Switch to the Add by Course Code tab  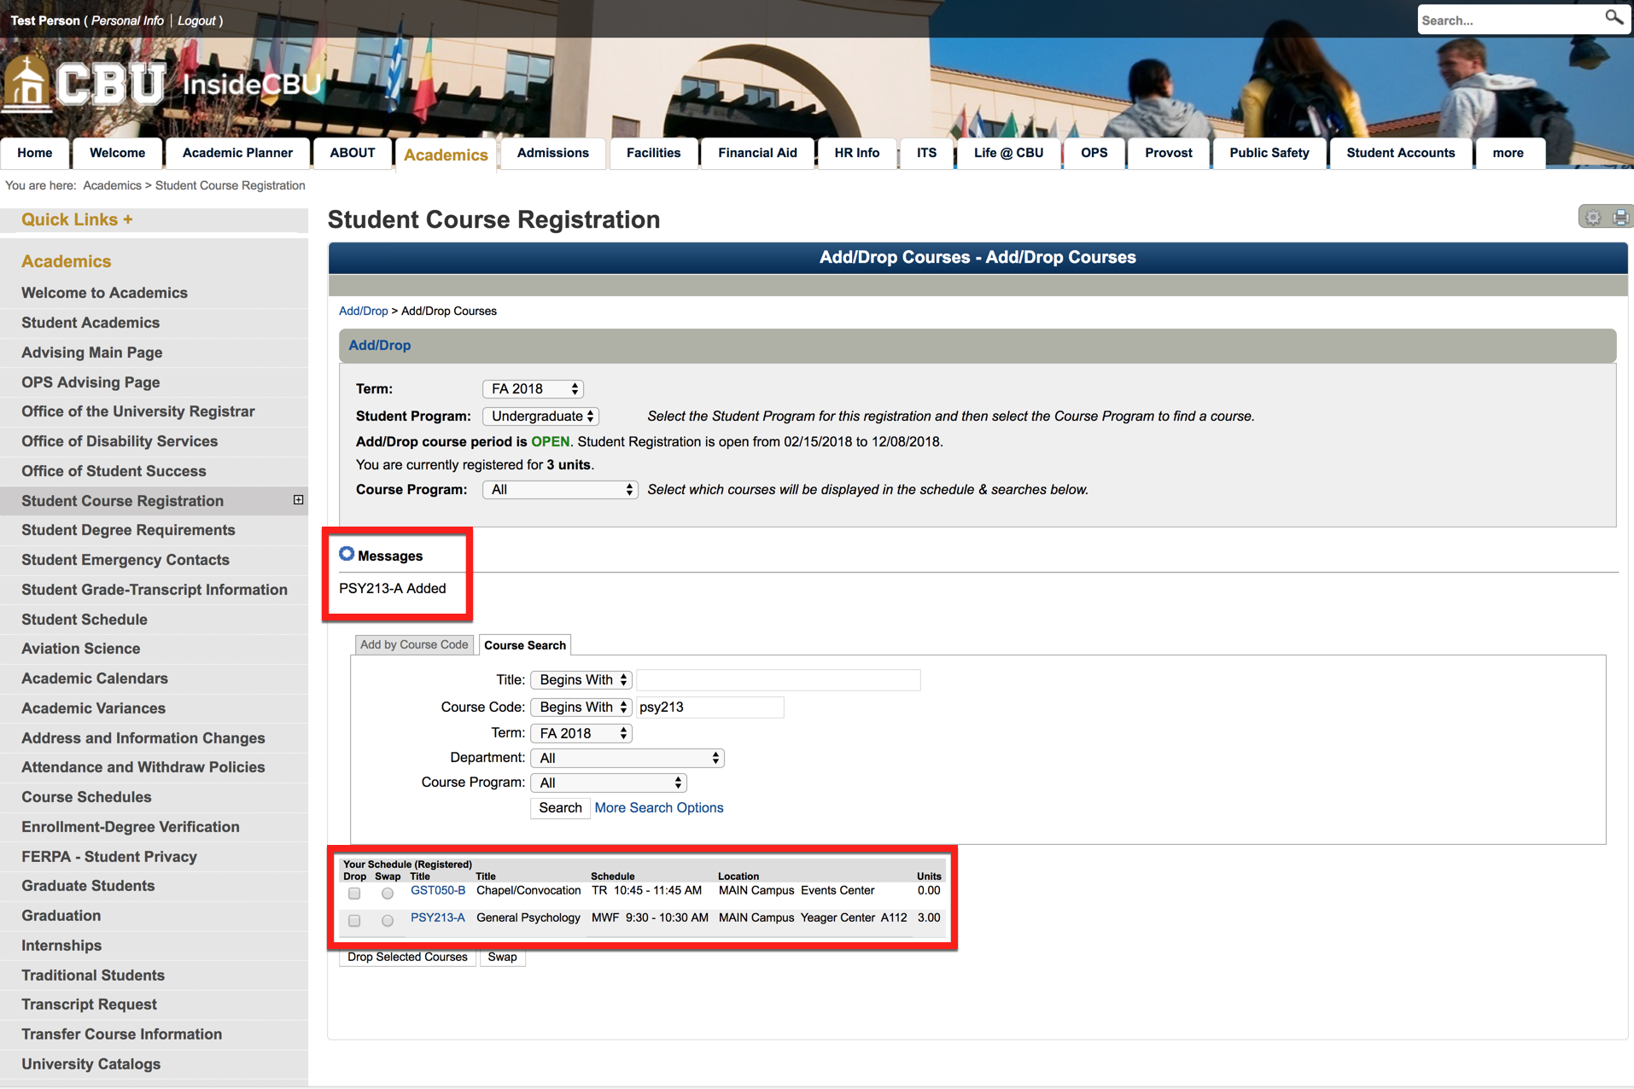click(x=414, y=644)
